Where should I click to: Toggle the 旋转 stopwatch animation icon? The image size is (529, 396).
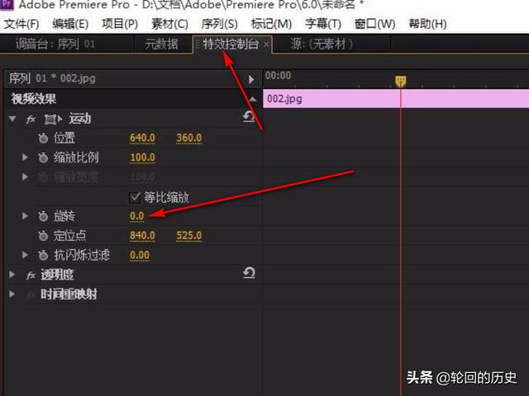(43, 216)
